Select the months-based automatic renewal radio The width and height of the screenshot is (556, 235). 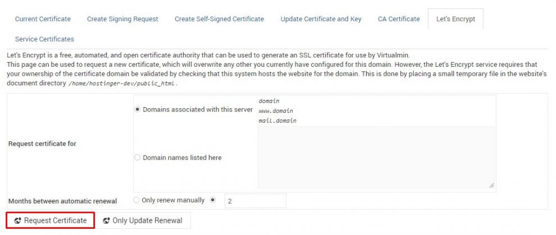[x=212, y=200]
